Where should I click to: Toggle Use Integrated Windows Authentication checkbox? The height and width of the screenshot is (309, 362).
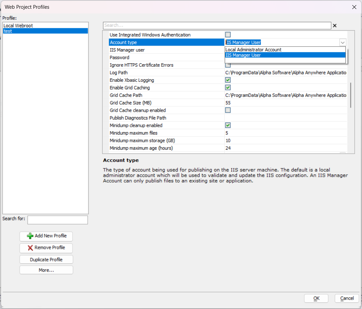(x=228, y=35)
